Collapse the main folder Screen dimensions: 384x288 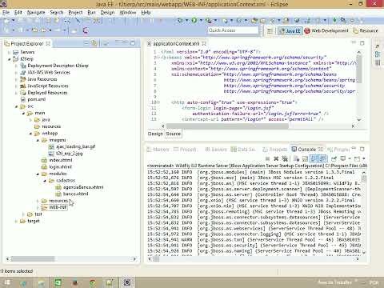(x=23, y=113)
